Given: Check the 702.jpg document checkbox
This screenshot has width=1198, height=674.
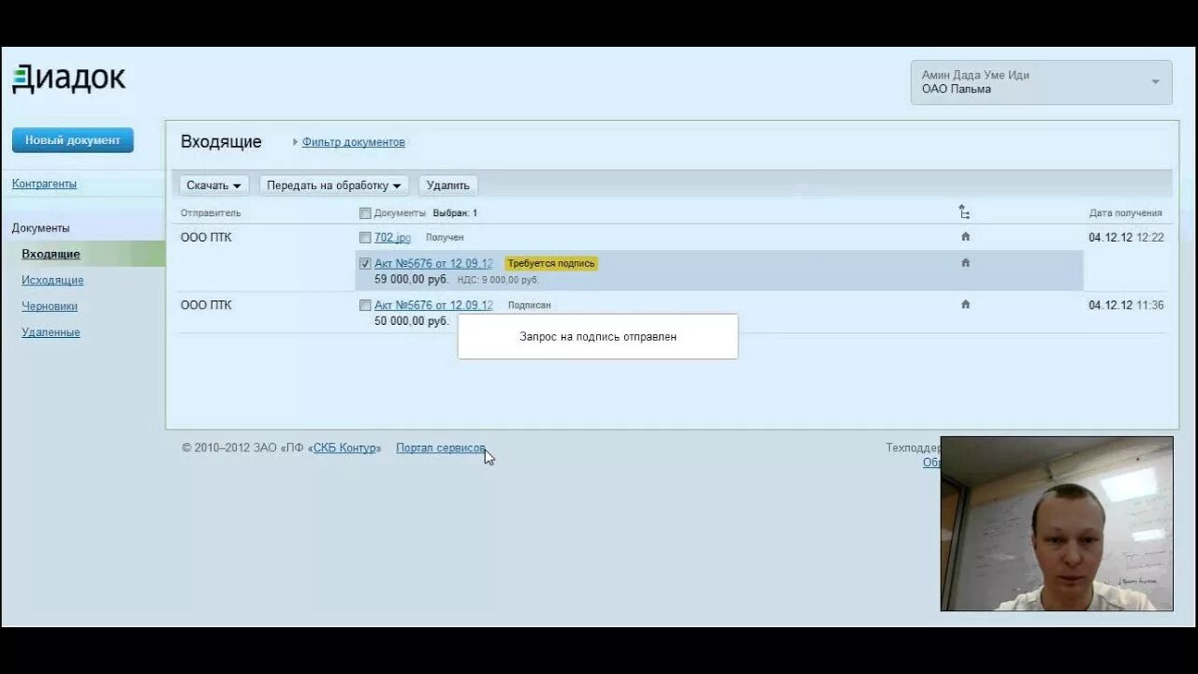Looking at the screenshot, I should [x=365, y=238].
